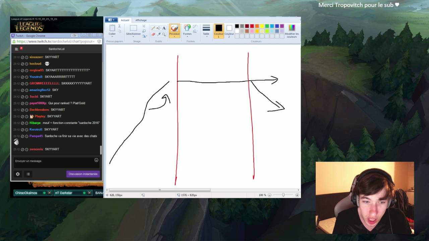Switch to the Accueil ribbon tab
429x241 pixels.
(125, 20)
